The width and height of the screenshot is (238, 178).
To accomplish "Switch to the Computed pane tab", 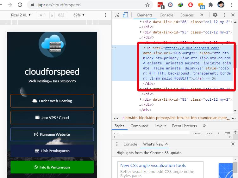I will pyautogui.click(x=139, y=126).
